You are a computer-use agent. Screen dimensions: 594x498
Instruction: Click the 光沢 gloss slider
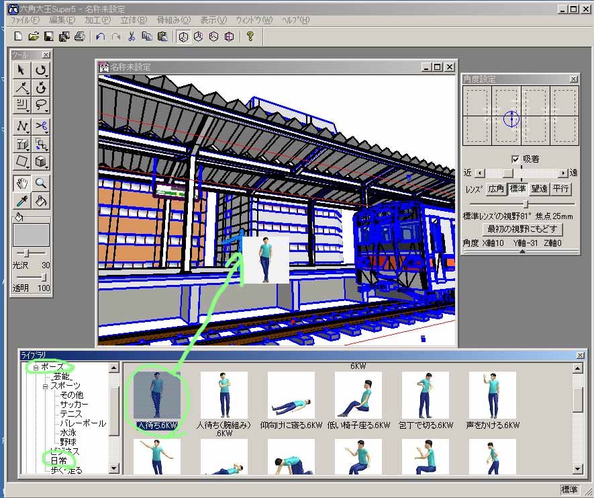(x=26, y=253)
